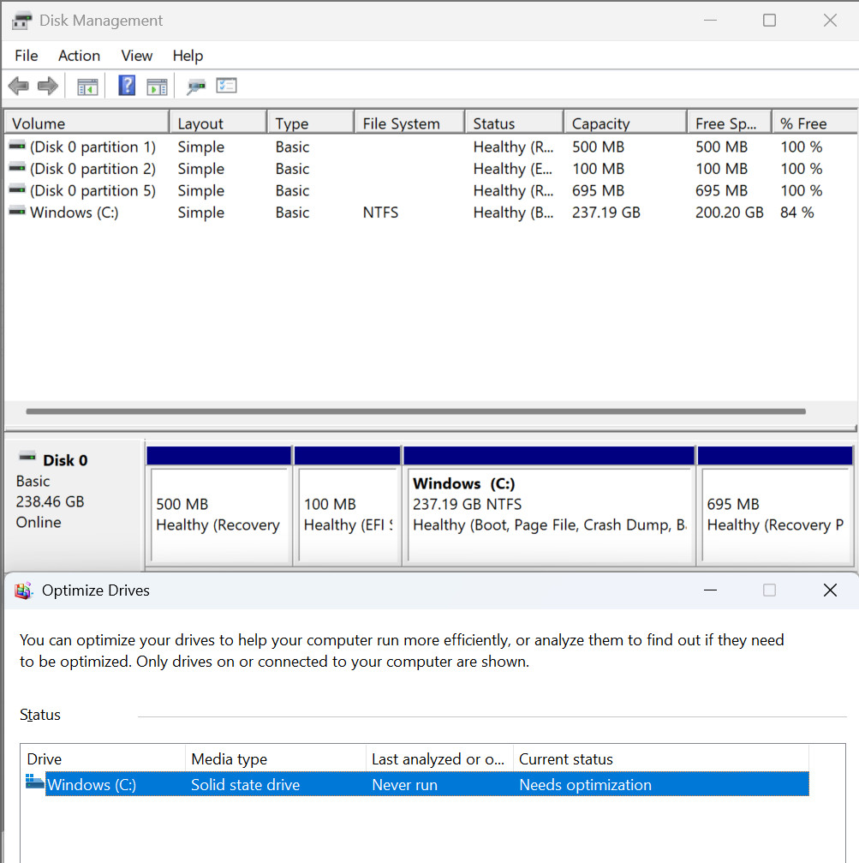This screenshot has width=859, height=863.
Task: Select the Windows (C:) row in Optimize Drives
Action: point(427,784)
